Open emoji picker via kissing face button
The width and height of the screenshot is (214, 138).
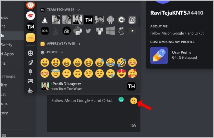[x=133, y=101]
